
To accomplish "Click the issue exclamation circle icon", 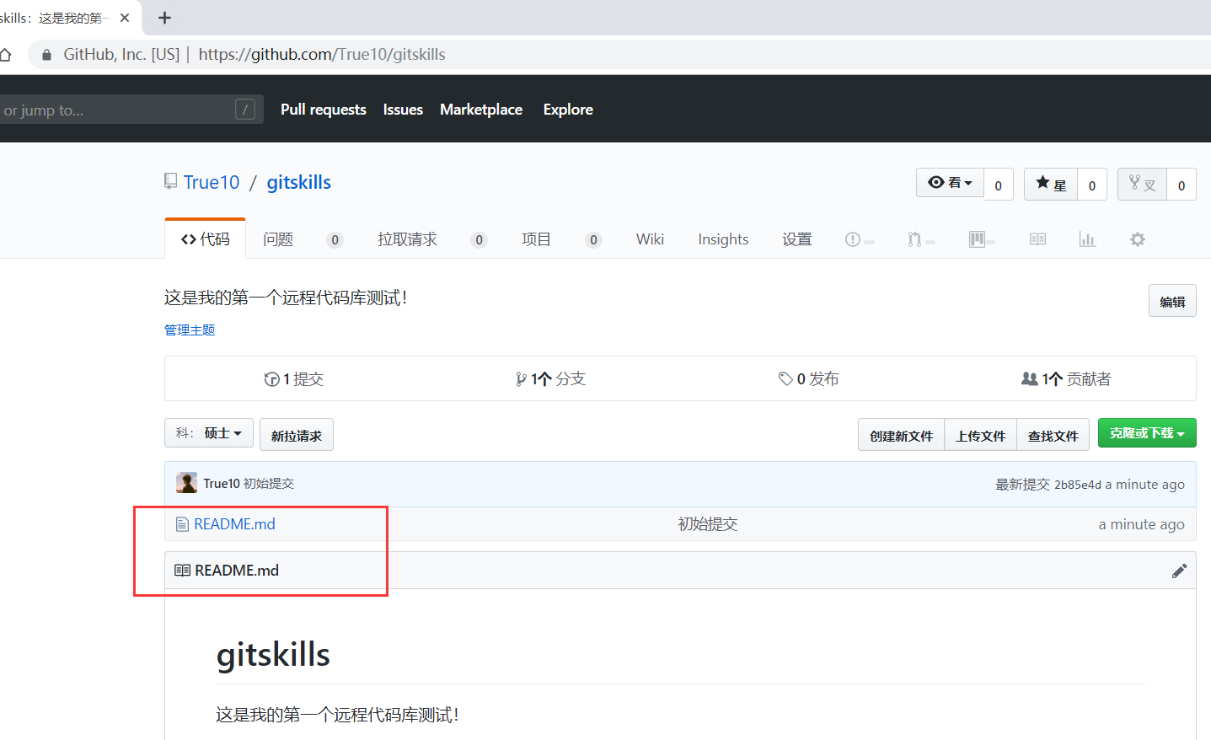I will [x=853, y=239].
